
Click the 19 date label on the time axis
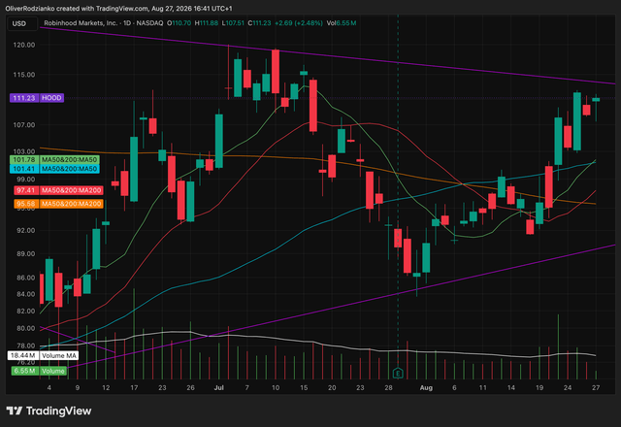(x=539, y=388)
